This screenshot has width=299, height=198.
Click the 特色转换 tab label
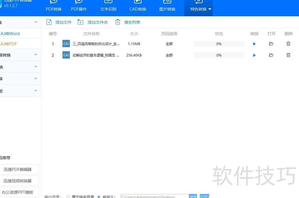click(x=198, y=9)
